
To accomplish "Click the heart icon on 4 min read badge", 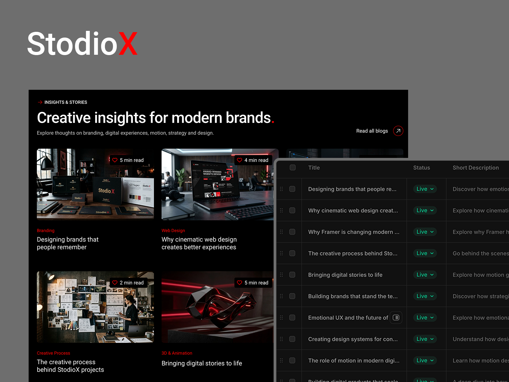I will 240,160.
